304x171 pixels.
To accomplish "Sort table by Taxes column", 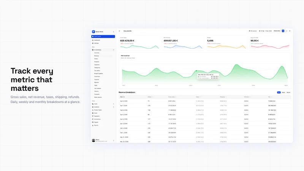I will click(198, 97).
